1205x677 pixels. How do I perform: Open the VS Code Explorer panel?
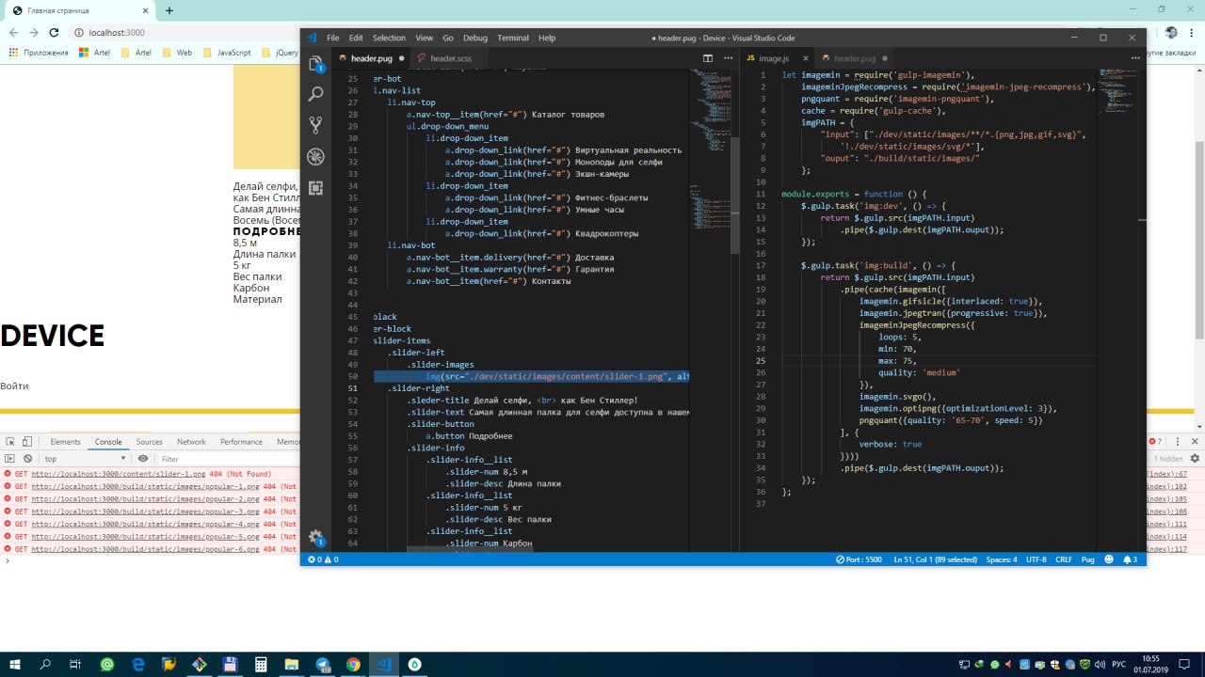pyautogui.click(x=315, y=64)
